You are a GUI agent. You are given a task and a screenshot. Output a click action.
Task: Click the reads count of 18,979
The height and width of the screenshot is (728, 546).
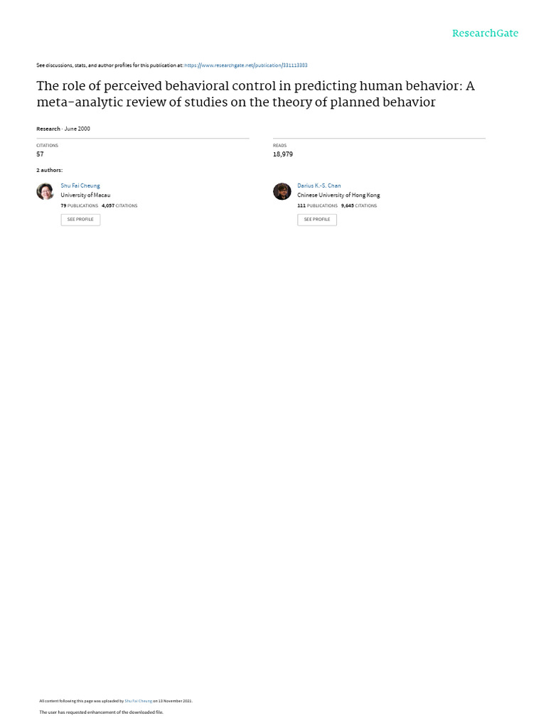[282, 154]
